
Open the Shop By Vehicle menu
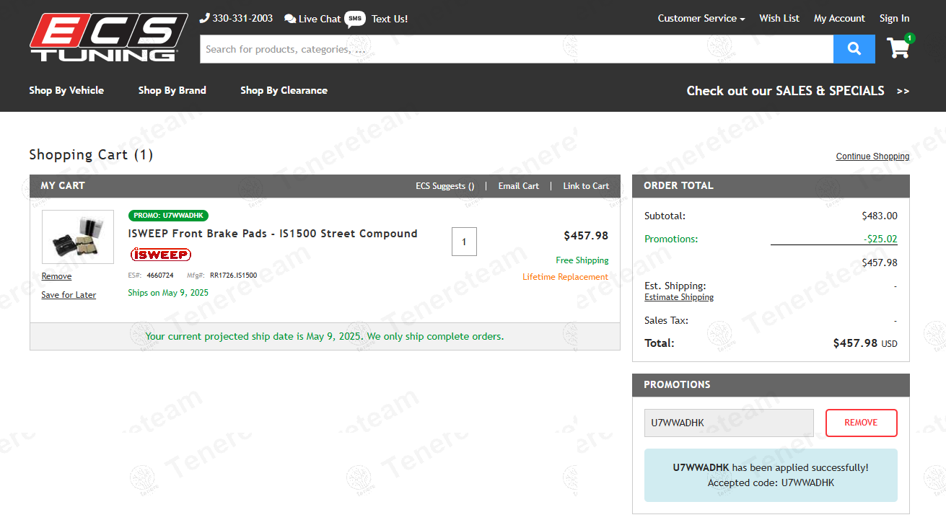[66, 90]
